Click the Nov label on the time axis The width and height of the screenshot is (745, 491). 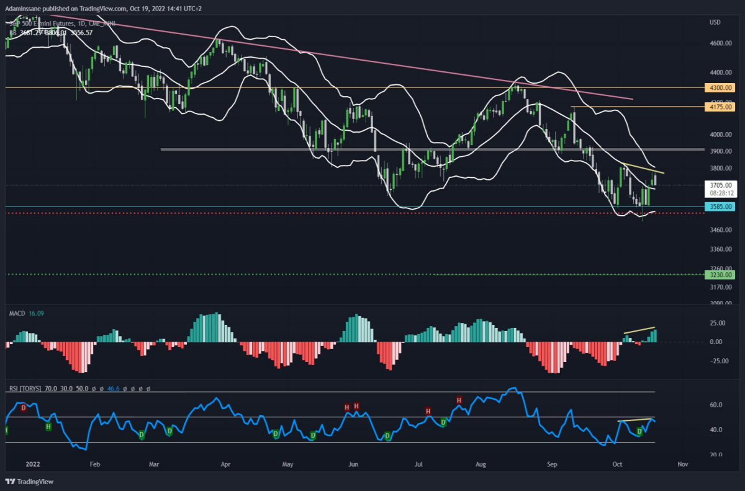682,463
